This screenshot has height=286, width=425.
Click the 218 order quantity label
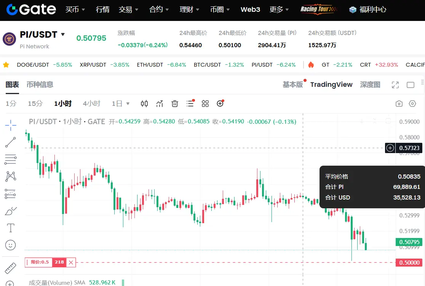coord(59,262)
